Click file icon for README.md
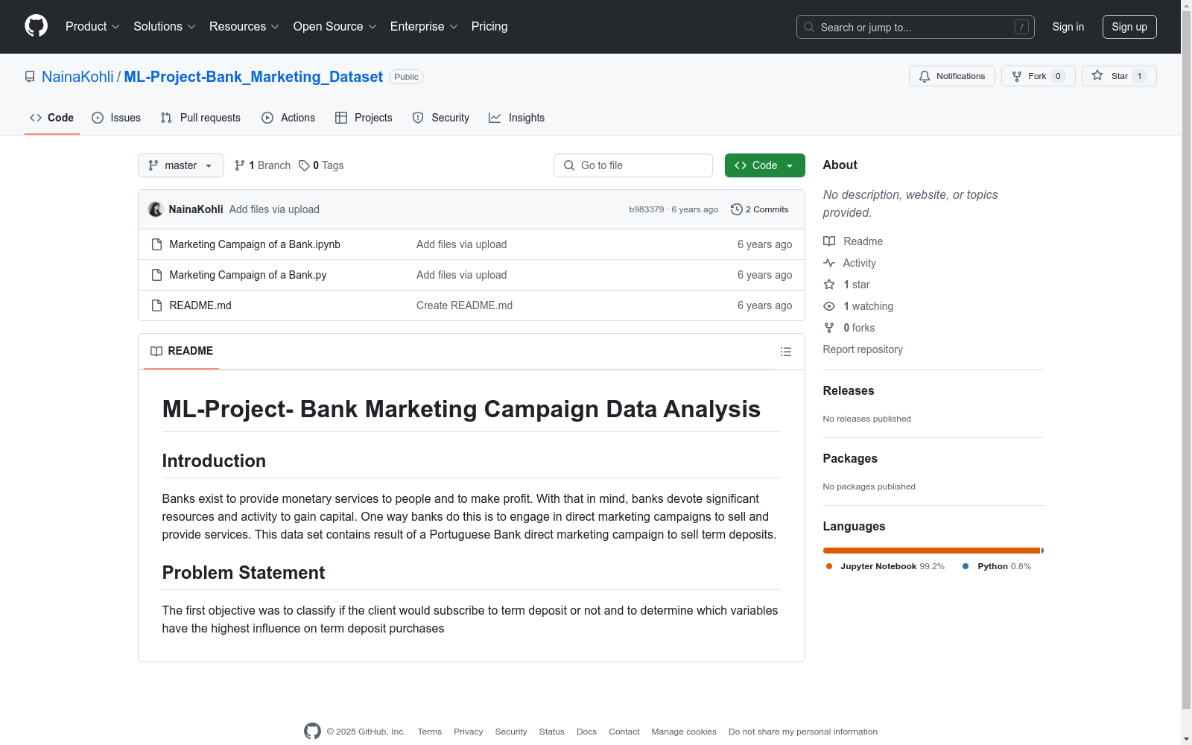 coord(156,305)
